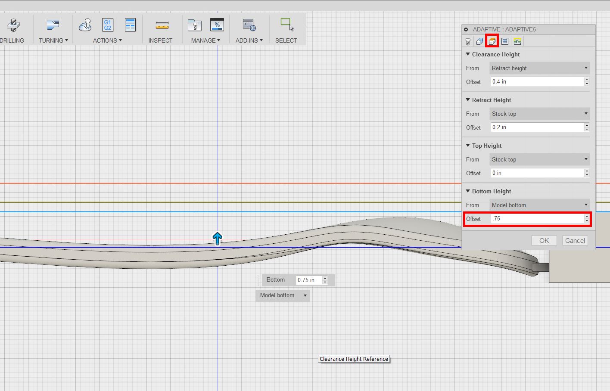610x391 pixels.
Task: Click the Simulate icon in Actions
Action: coord(85,25)
